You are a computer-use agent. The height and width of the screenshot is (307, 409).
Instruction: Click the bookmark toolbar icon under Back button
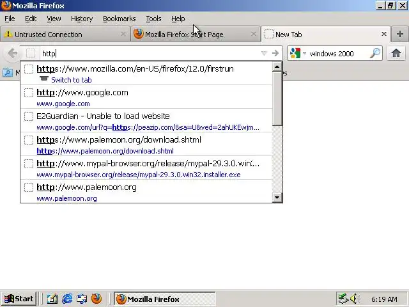pos(7,72)
